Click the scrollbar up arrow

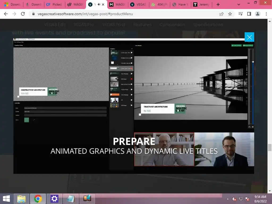(x=270, y=21)
